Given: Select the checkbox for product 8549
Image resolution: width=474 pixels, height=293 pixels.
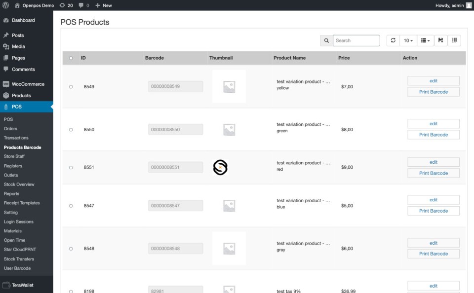Looking at the screenshot, I should [71, 87].
